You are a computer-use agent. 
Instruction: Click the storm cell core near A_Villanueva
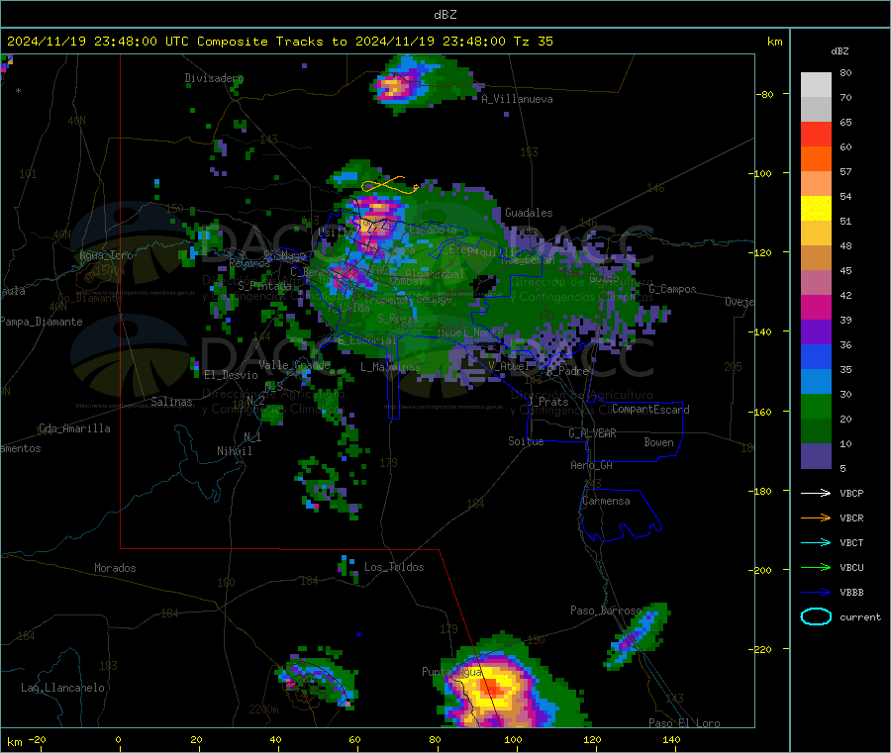[x=393, y=88]
